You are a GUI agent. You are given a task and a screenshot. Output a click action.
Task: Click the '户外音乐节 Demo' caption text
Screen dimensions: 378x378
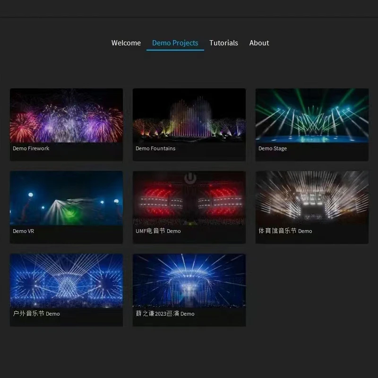pos(36,314)
